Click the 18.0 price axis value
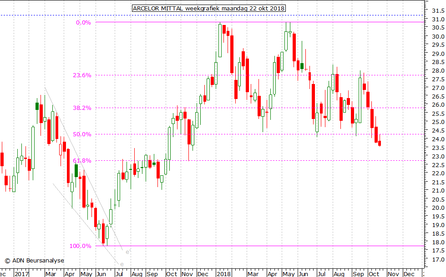 [438, 242]
